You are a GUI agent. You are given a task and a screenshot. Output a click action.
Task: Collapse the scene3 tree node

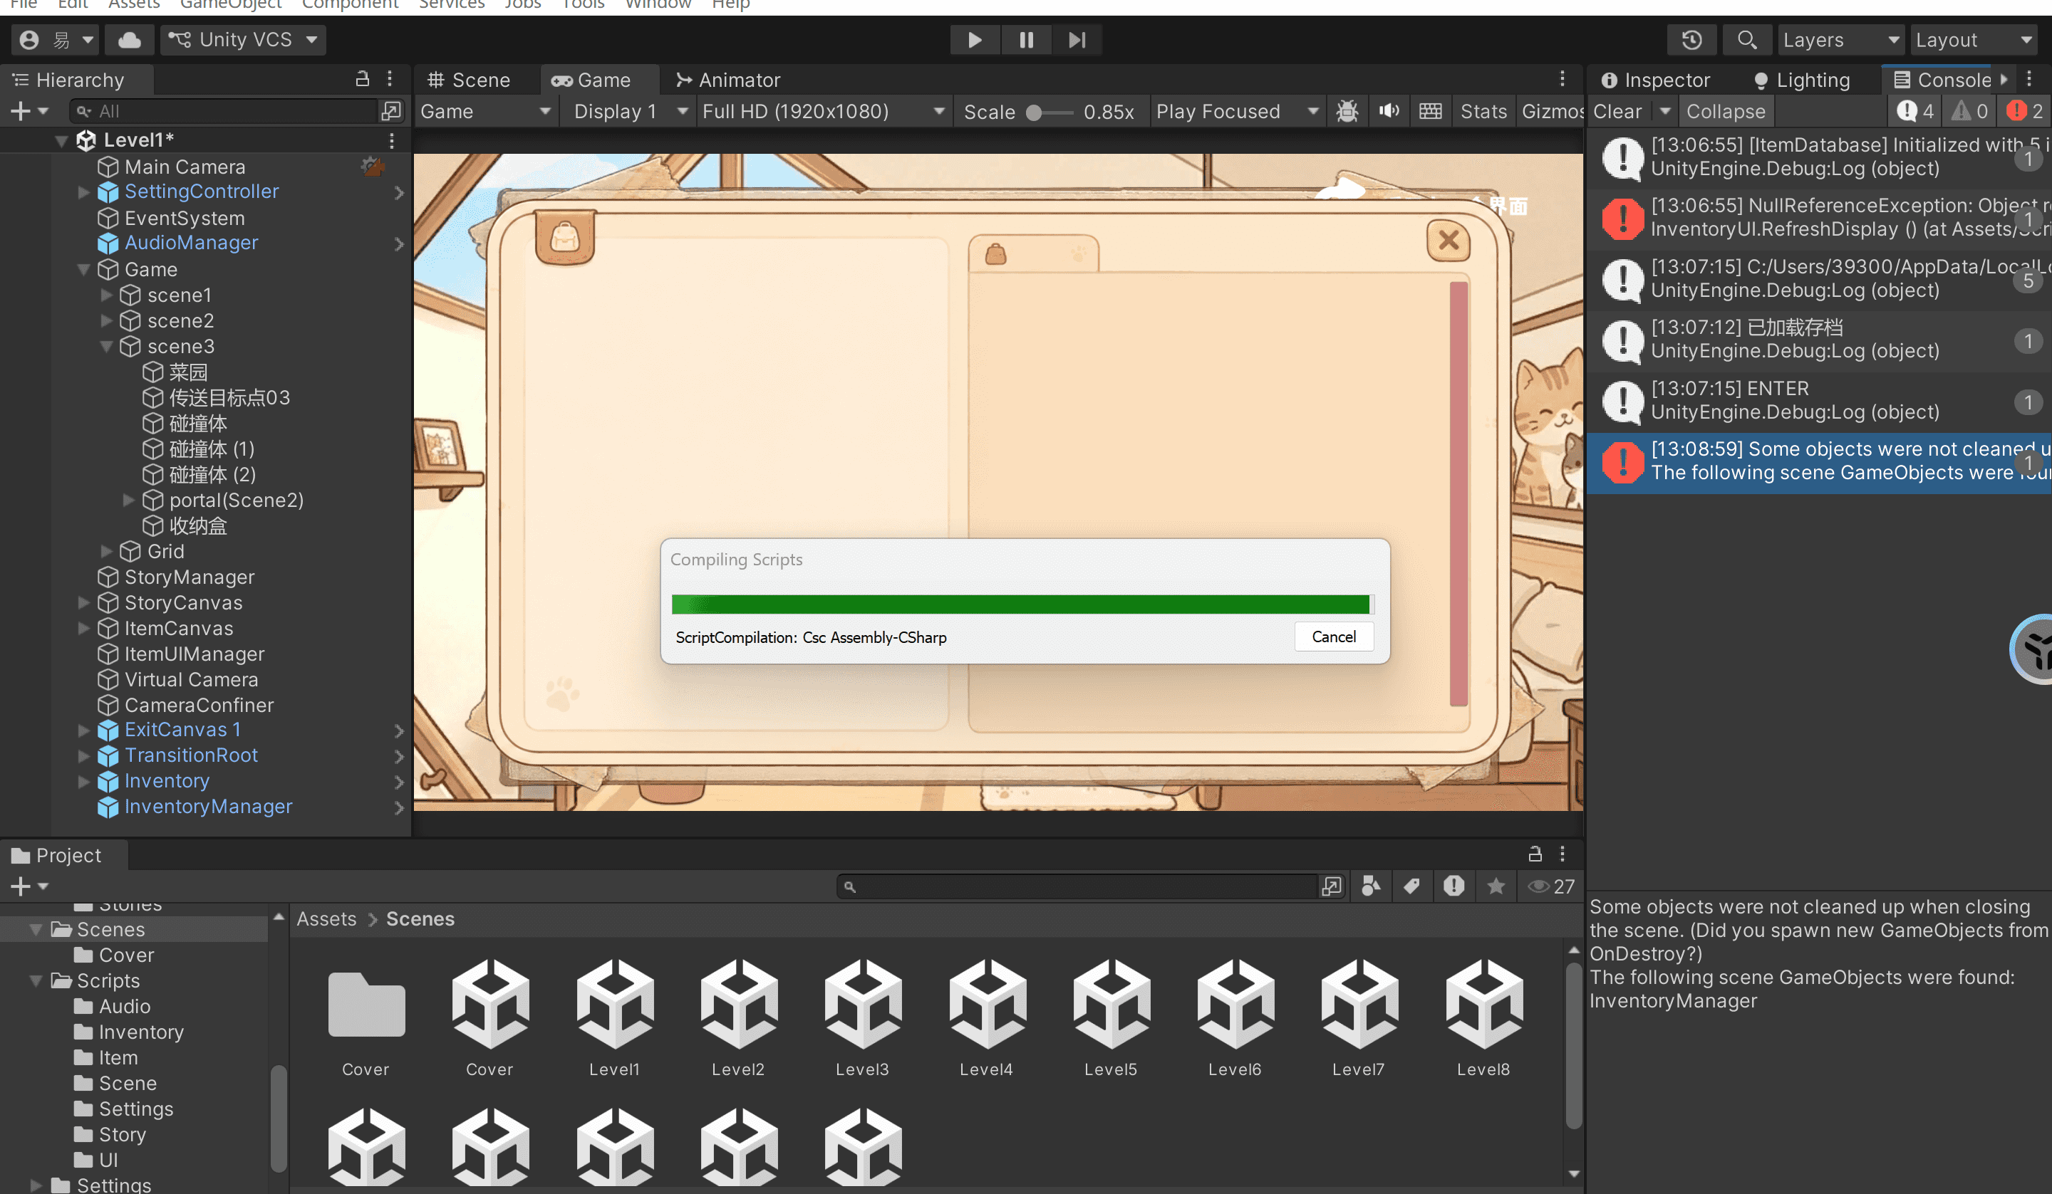[x=106, y=347]
